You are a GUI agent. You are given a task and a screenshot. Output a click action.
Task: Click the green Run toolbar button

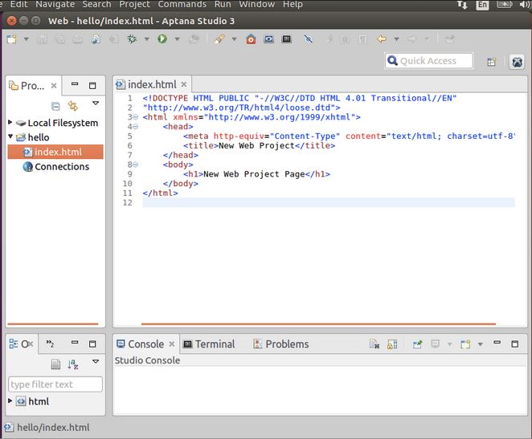click(162, 39)
